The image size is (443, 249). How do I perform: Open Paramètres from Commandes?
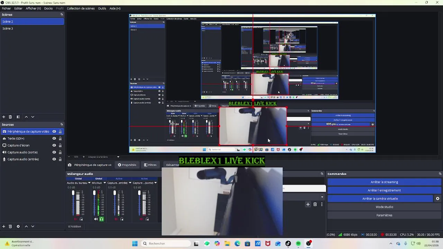point(384,215)
